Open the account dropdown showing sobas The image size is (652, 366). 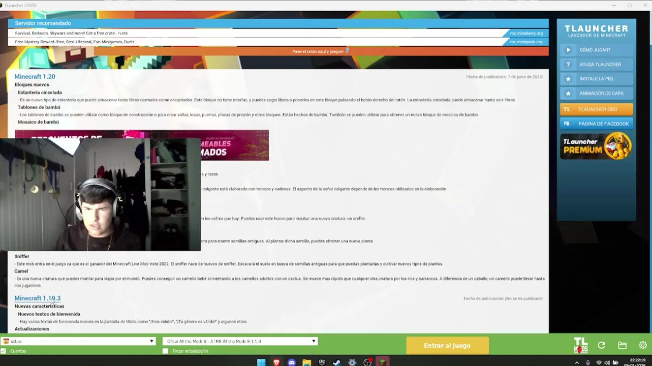(x=78, y=342)
